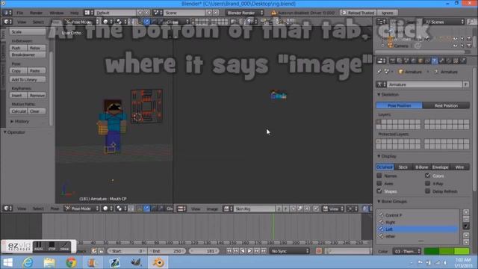Set armature display to Envelope

(440, 167)
